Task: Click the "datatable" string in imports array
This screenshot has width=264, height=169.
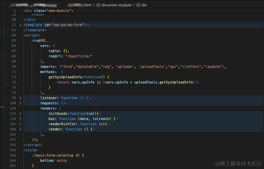Action: click(87, 67)
